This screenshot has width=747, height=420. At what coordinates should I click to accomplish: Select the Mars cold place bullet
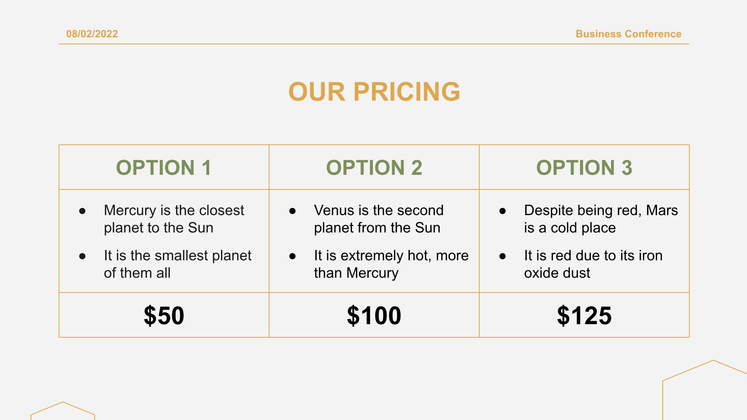point(601,219)
